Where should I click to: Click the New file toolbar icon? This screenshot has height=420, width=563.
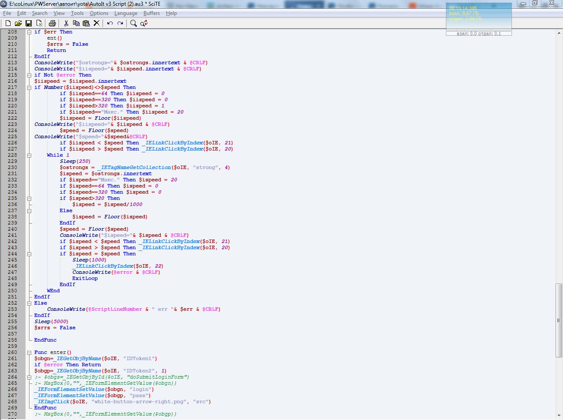click(8, 23)
